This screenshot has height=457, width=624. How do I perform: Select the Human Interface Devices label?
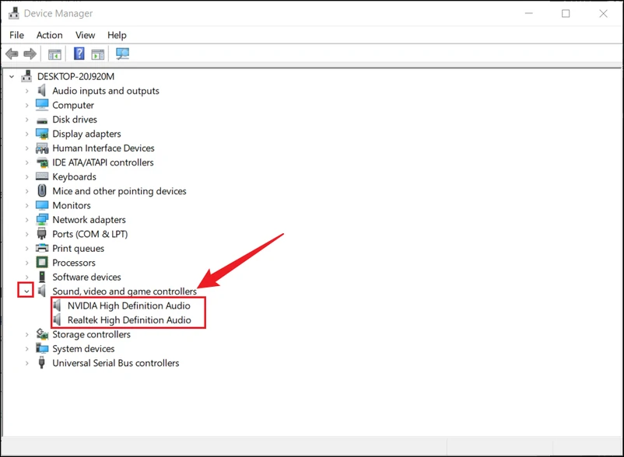(x=103, y=148)
